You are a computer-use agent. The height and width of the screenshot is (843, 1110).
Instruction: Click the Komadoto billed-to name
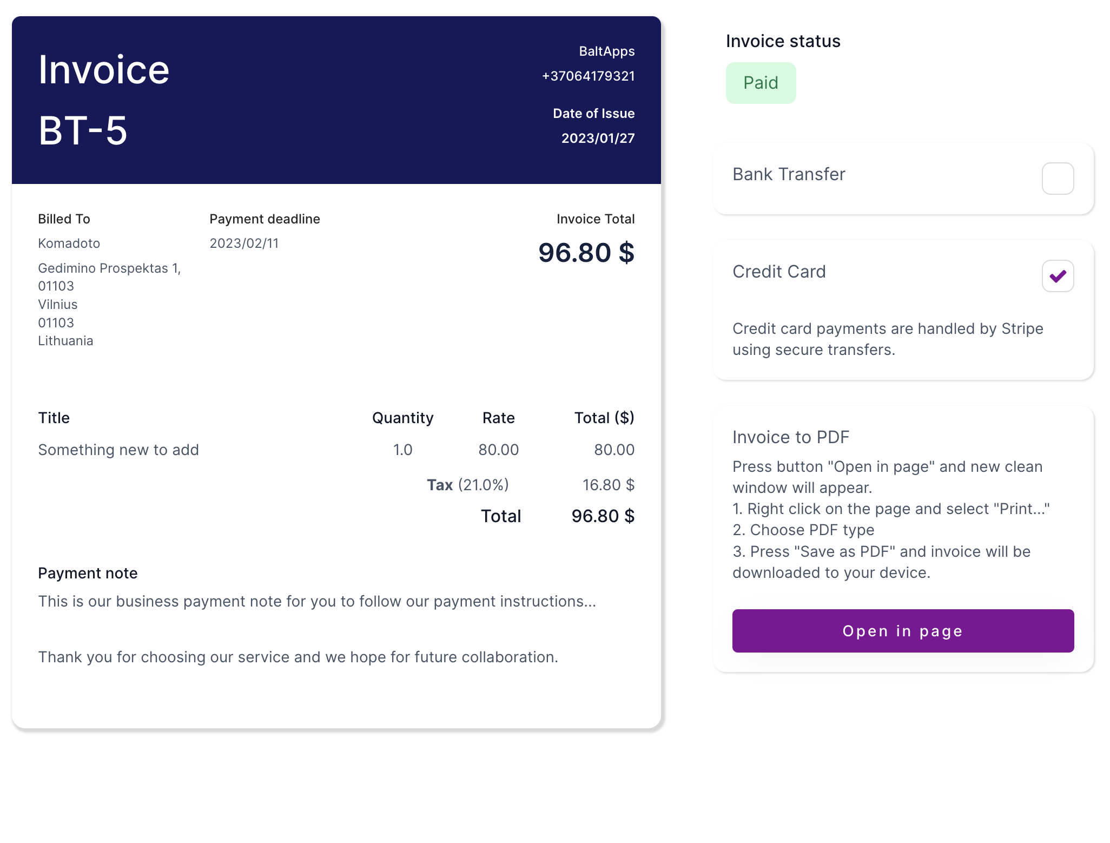(x=69, y=243)
